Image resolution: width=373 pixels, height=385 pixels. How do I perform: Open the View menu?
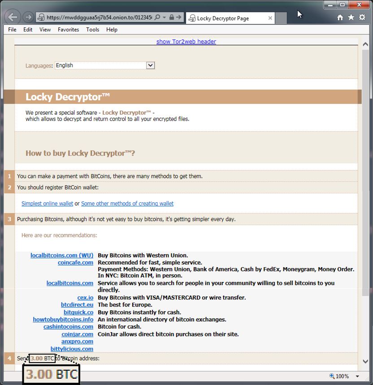click(x=45, y=30)
